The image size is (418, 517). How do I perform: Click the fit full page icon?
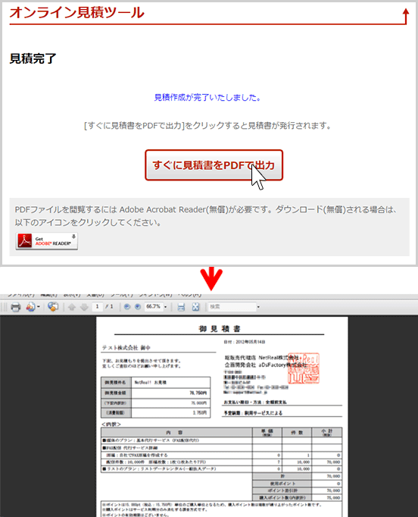[x=195, y=307]
